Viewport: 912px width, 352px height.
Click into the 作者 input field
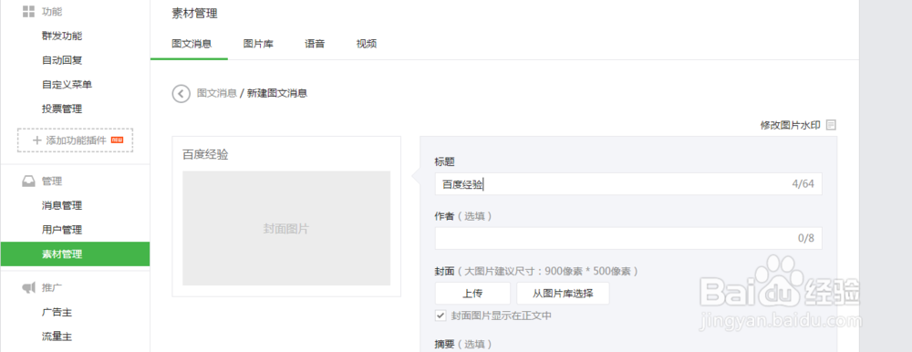[628, 238]
